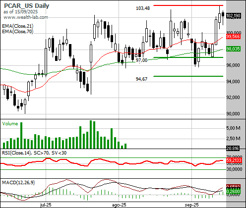
Task: Open the www.wealth-lab.com link text
Action: 26,17
